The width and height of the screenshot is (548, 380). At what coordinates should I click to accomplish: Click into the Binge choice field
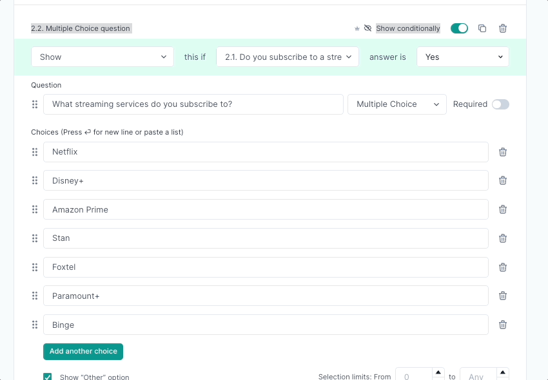266,325
